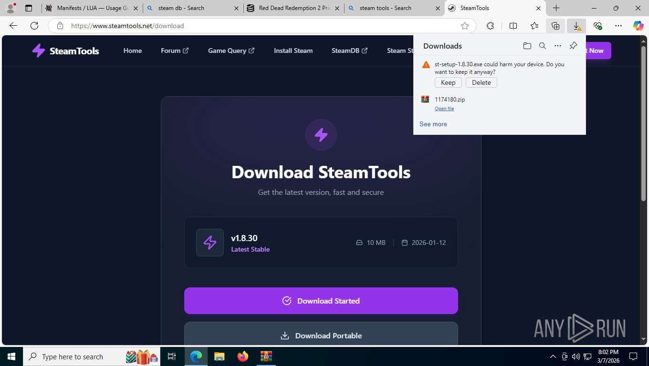649x366 pixels.
Task: View site information lock icon
Action: click(x=60, y=26)
